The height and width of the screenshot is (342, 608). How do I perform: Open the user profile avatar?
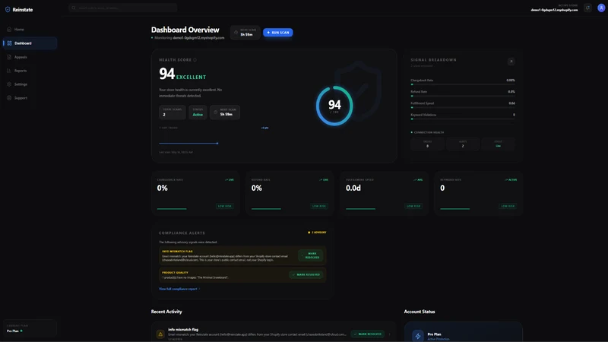[x=601, y=8]
